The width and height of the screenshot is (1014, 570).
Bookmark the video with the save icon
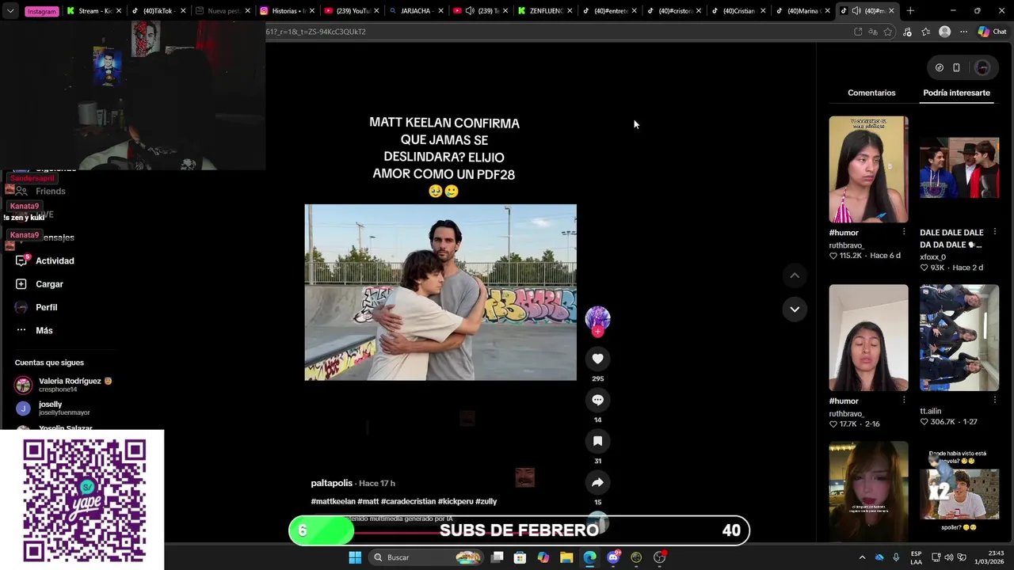click(x=597, y=441)
